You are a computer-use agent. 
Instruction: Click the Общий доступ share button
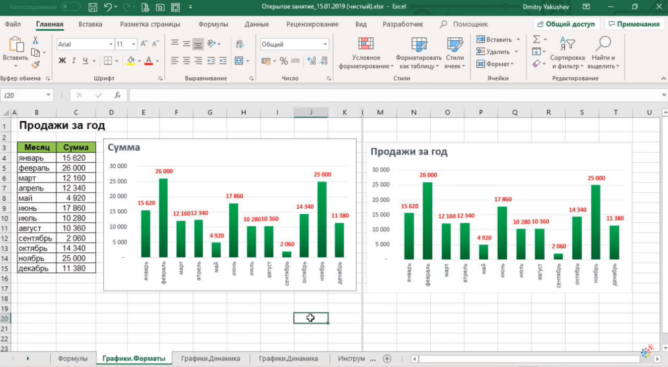(x=566, y=24)
